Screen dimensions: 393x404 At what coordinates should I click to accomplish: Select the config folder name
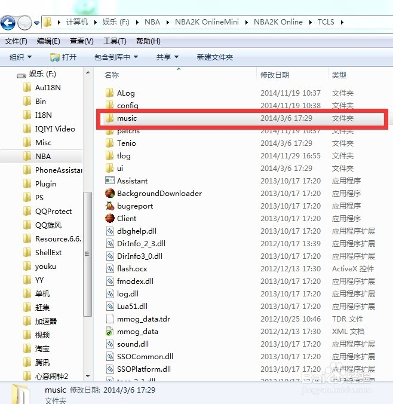tap(127, 105)
